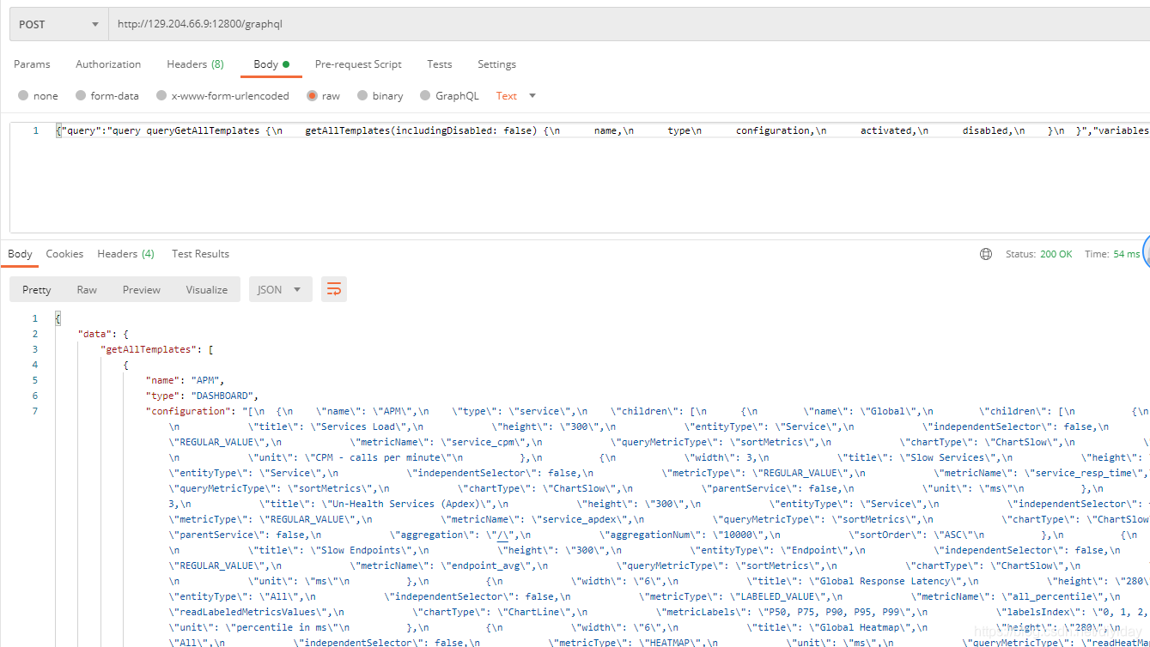Switch to response Body tab
The image size is (1150, 647).
click(20, 254)
